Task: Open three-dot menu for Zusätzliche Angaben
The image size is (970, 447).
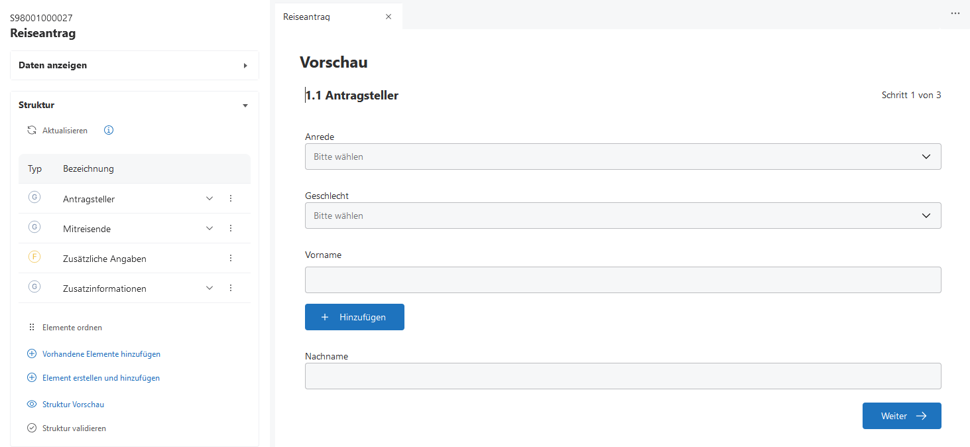Action: 231,258
